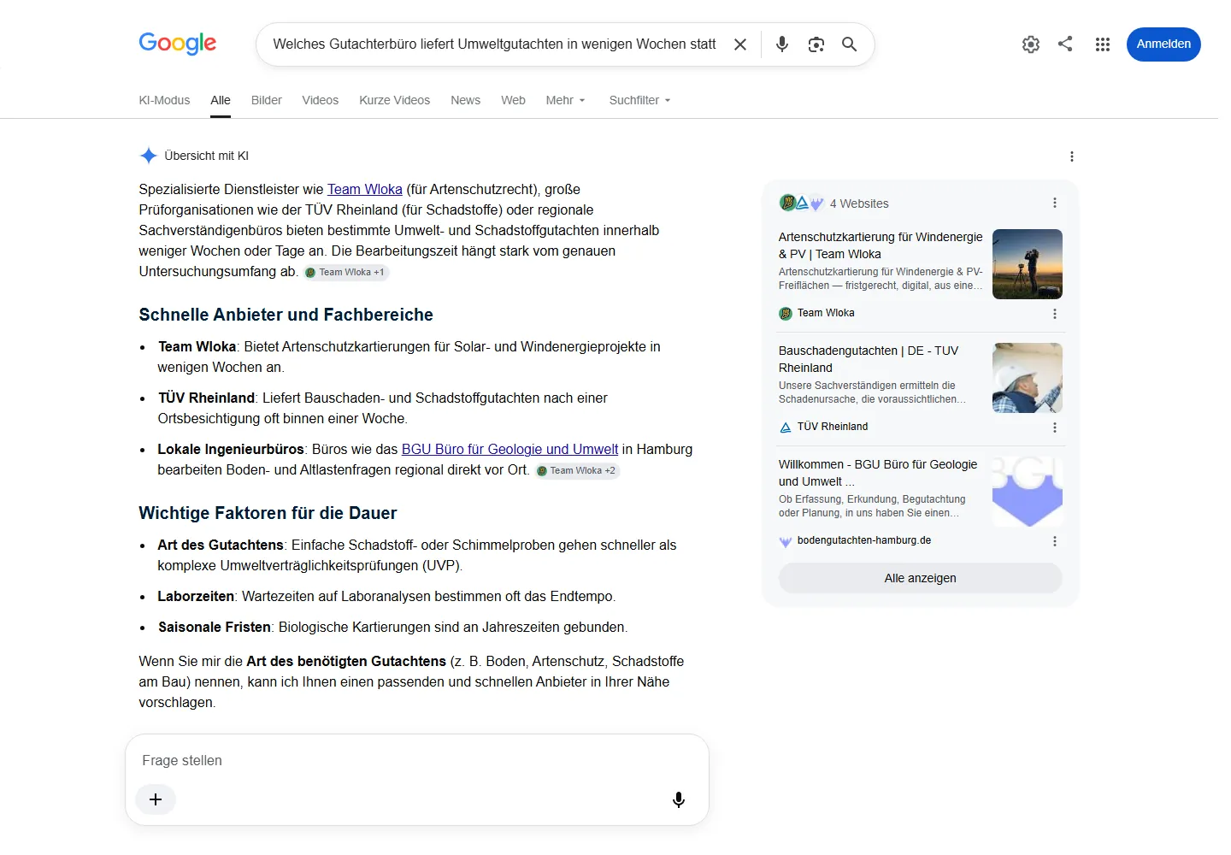
Task: Click the magnifying glass search icon
Action: point(850,44)
